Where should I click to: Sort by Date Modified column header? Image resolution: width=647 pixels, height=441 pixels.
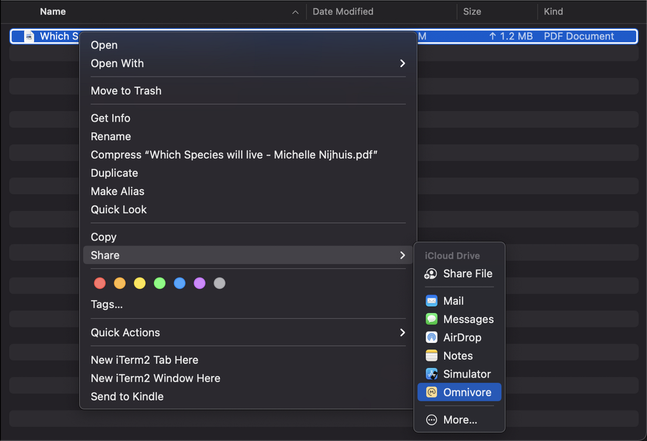tap(343, 12)
